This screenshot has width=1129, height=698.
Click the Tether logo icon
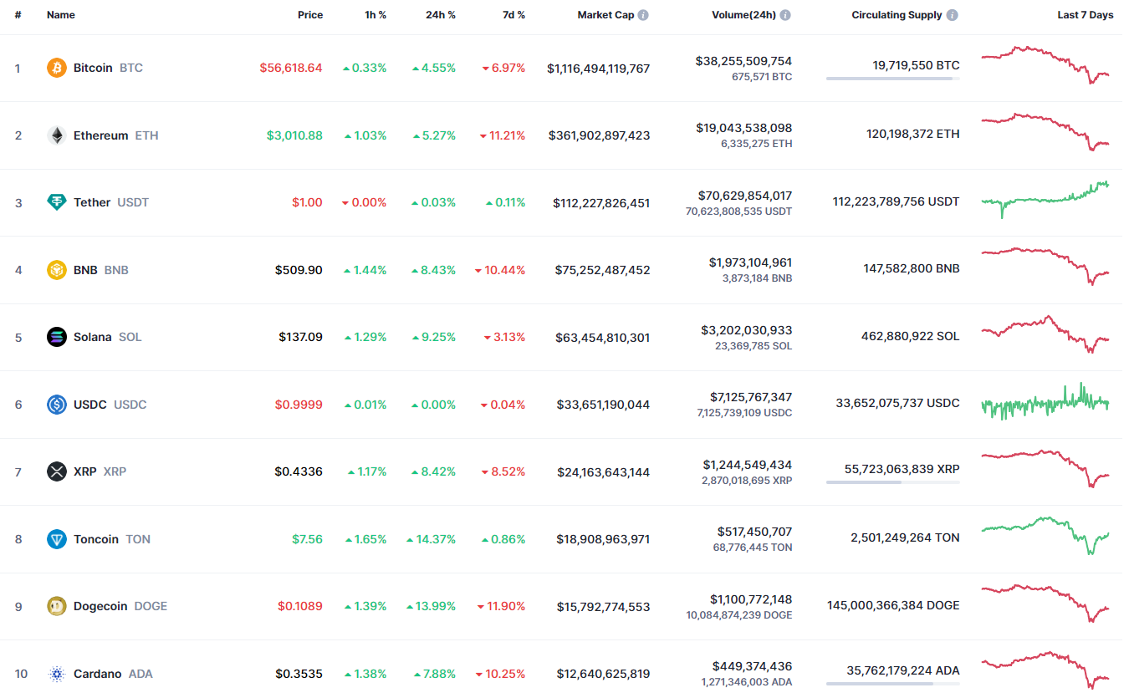pos(57,202)
